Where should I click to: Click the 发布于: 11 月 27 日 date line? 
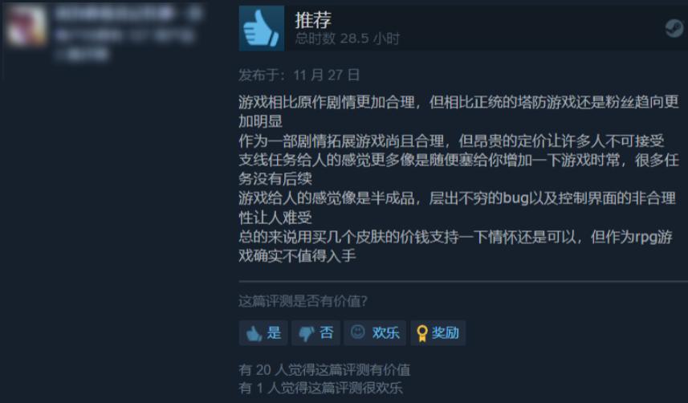pos(299,75)
